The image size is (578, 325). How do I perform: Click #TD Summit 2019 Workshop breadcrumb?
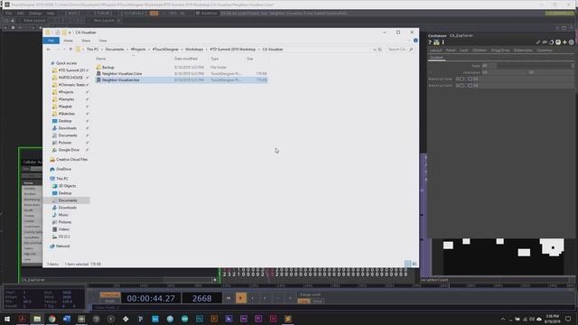tap(233, 50)
